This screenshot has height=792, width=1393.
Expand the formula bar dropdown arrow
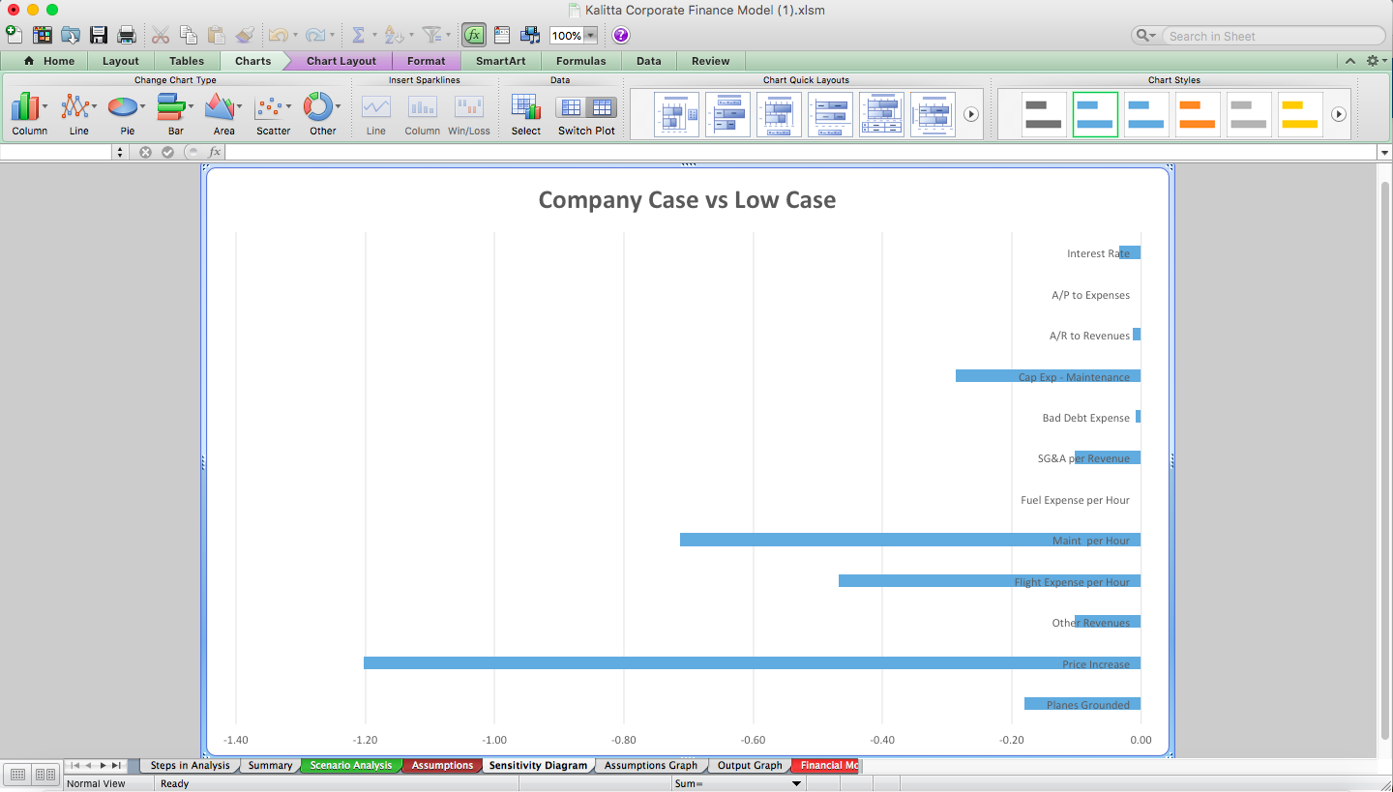pyautogui.click(x=1384, y=152)
